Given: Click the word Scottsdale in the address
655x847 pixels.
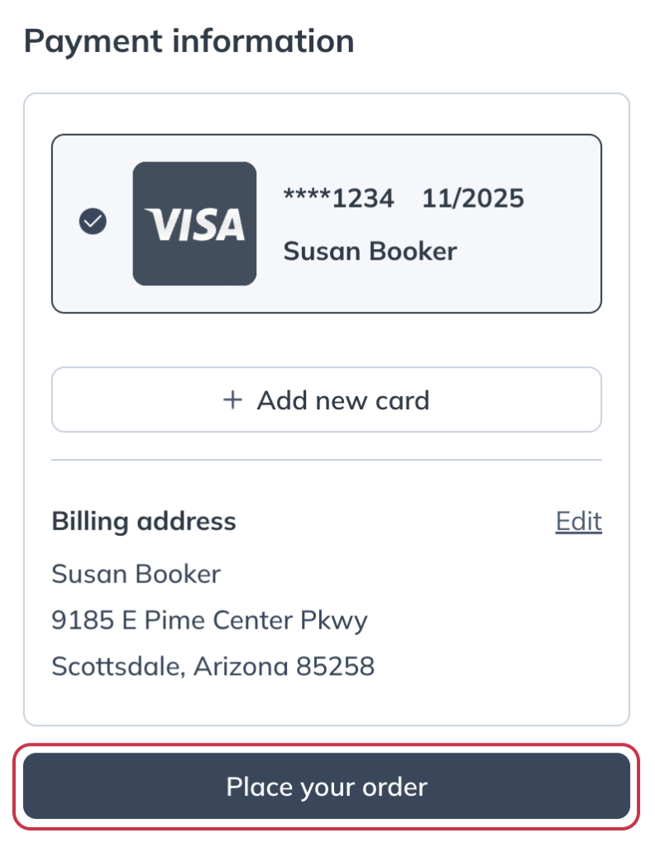Looking at the screenshot, I should (x=118, y=667).
